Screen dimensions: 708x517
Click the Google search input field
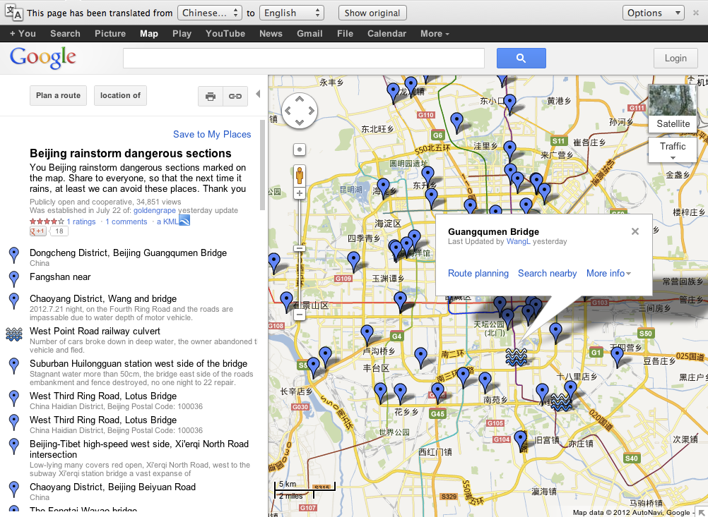pos(304,59)
